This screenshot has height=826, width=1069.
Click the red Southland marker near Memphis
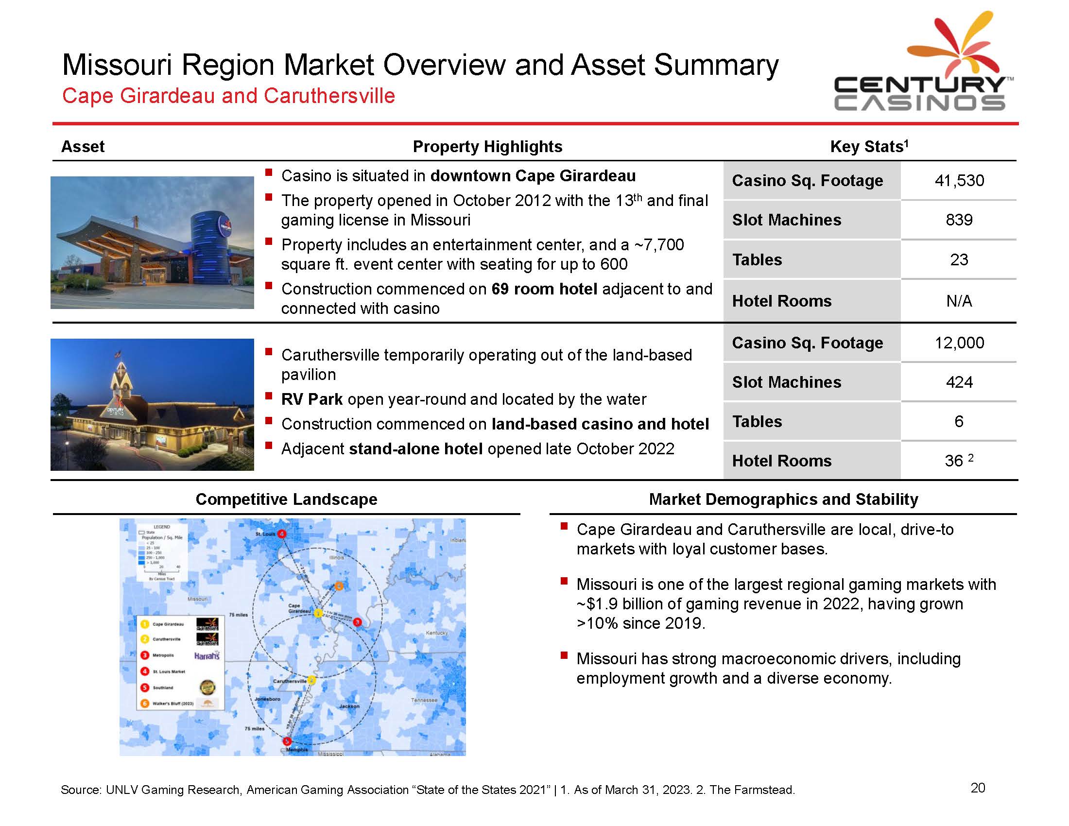click(x=287, y=741)
